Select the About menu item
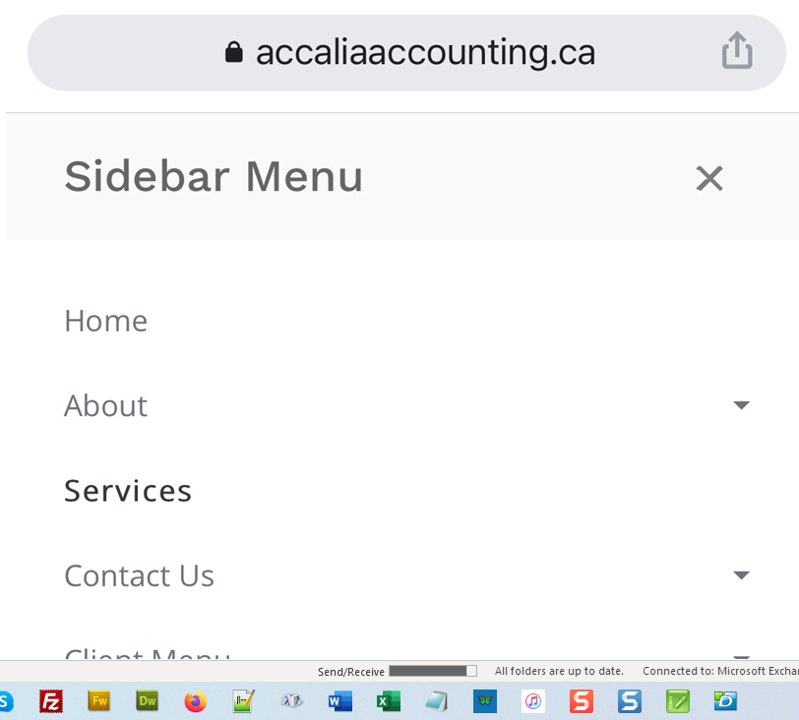This screenshot has height=720, width=799. tap(105, 405)
